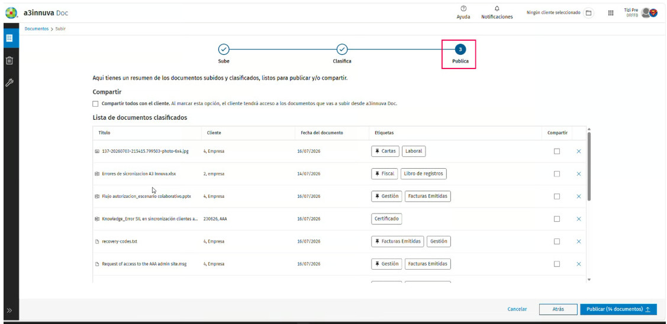Open the Documentos breadcrumb link
This screenshot has width=667, height=324.
coord(37,29)
